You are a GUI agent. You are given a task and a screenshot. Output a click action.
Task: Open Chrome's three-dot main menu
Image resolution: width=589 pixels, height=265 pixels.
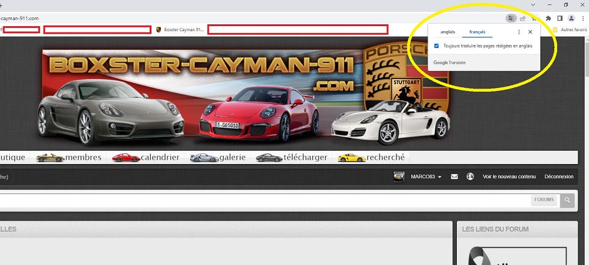tap(583, 18)
